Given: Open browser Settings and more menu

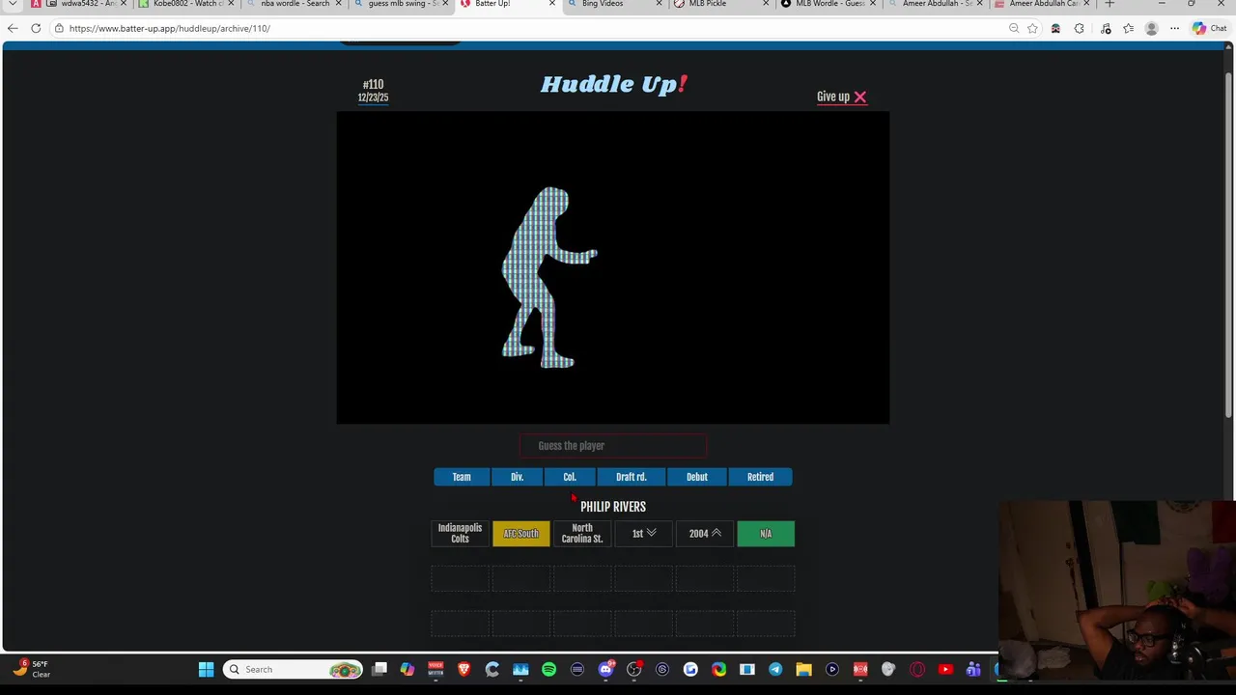Looking at the screenshot, I should coord(1174,28).
